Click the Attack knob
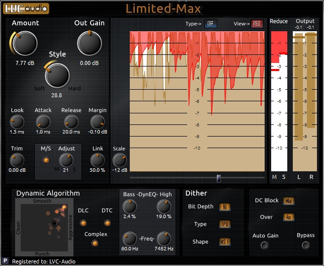The width and height of the screenshot is (324, 266). [43, 121]
